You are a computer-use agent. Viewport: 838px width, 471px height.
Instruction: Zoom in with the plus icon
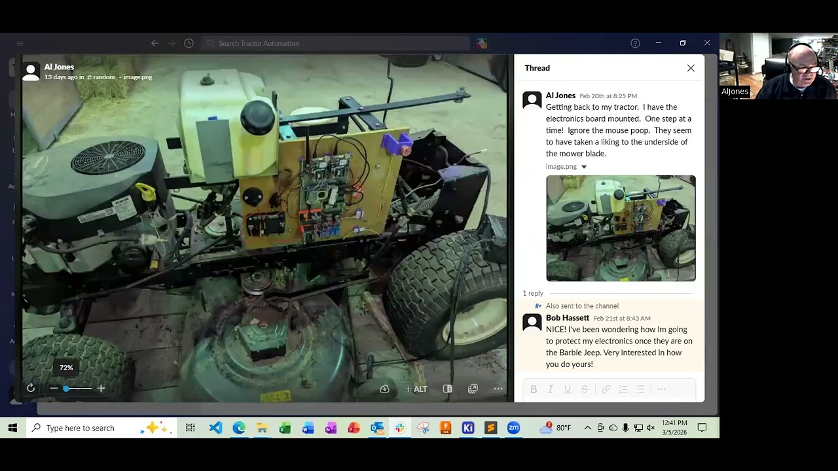pyautogui.click(x=101, y=388)
